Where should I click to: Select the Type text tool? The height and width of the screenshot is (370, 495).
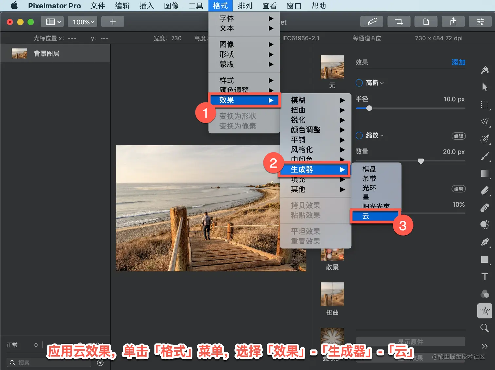tap(485, 277)
